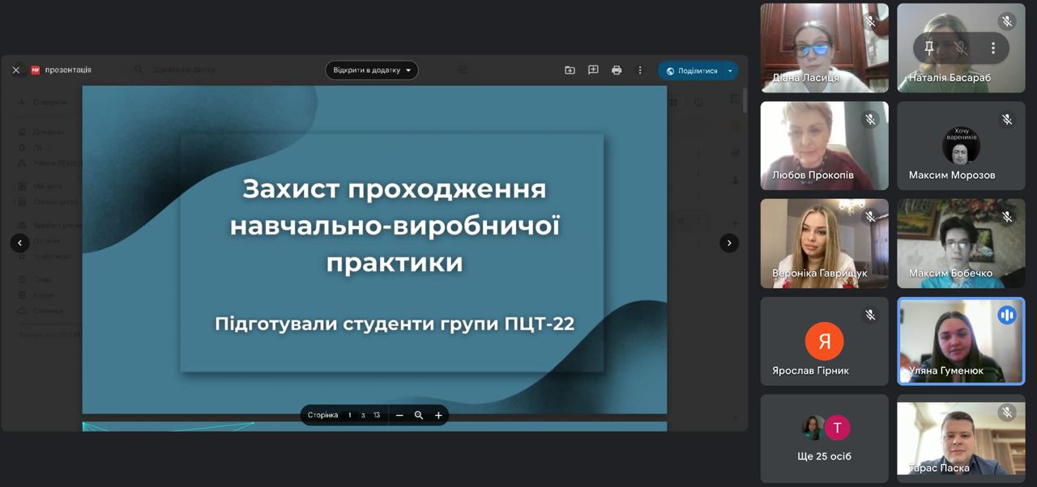
Task: Zoom out with the minus icon
Action: coord(399,415)
